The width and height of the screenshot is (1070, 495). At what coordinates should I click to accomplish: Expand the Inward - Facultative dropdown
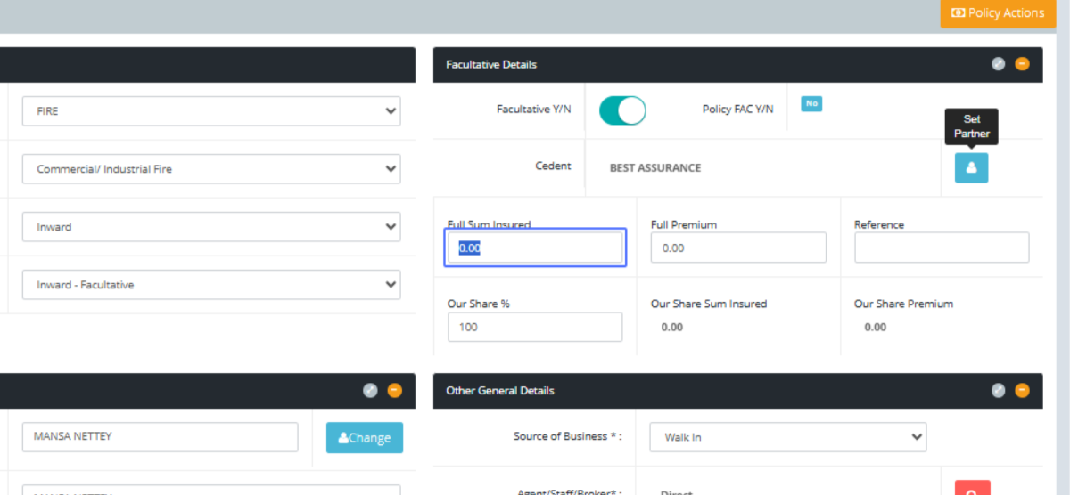tap(211, 285)
